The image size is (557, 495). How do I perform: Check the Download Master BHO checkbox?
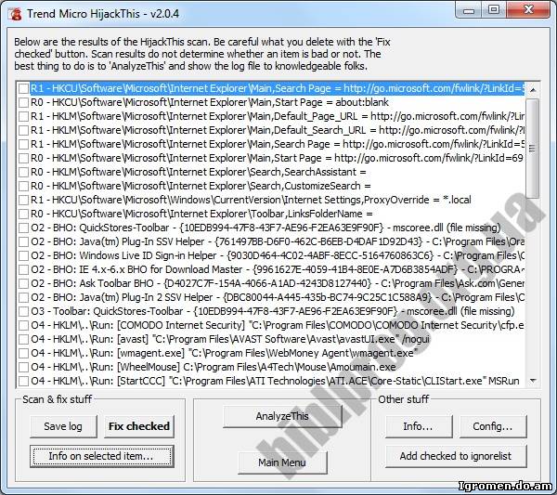click(23, 269)
